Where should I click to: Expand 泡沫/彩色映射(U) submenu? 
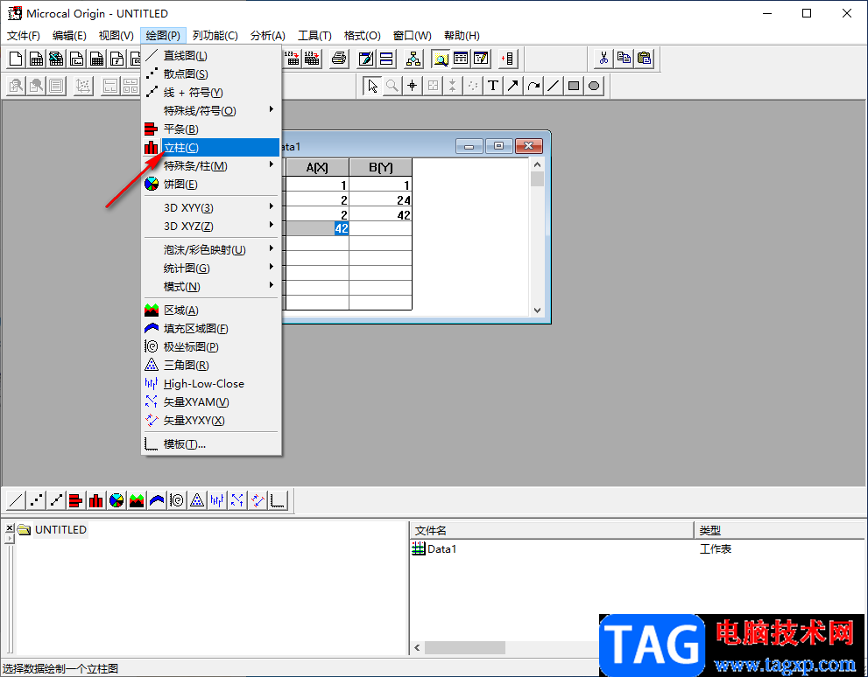(x=211, y=250)
